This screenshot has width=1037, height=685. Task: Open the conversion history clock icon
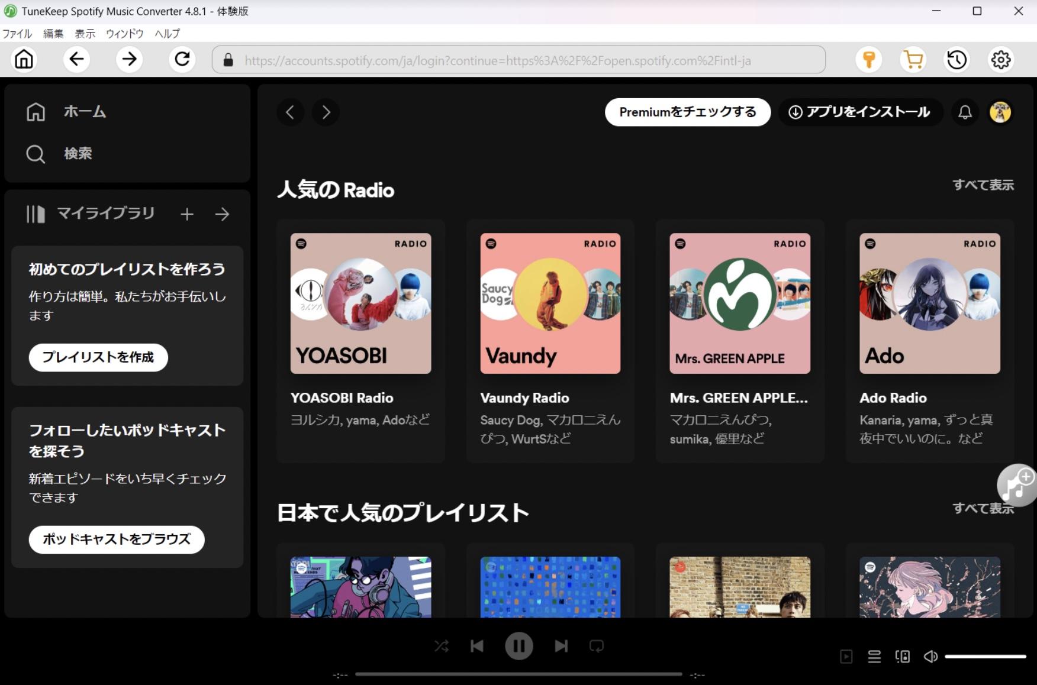coord(957,59)
